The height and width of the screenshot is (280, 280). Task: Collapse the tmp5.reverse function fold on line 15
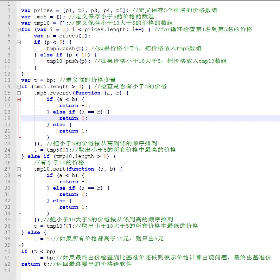click(19, 93)
